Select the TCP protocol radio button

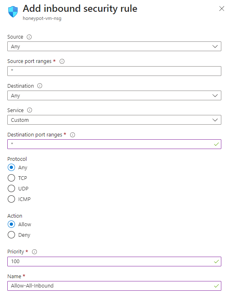click(x=11, y=178)
